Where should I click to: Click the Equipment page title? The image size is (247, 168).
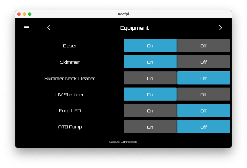(134, 28)
